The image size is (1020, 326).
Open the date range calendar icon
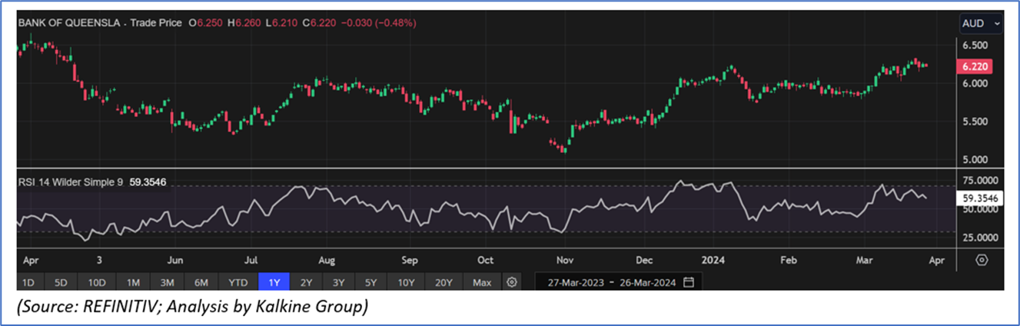pos(688,282)
